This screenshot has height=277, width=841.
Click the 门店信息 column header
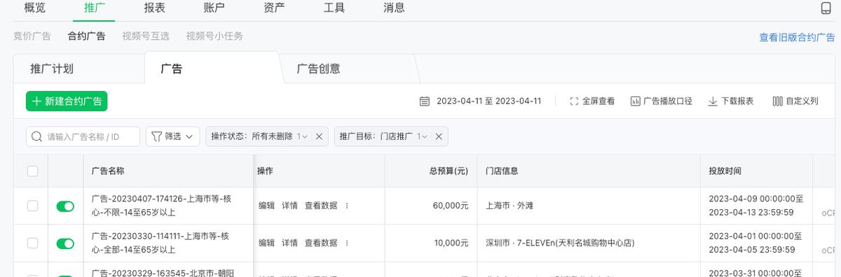(x=502, y=171)
